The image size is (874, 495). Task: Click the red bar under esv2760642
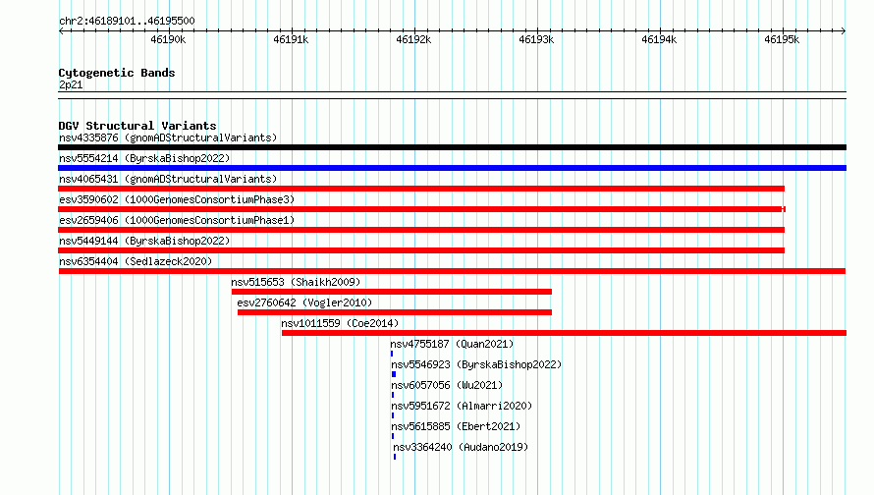395,312
